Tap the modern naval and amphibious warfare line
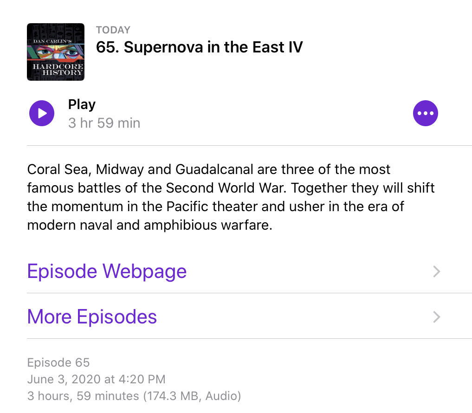This screenshot has width=472, height=413. [x=149, y=225]
